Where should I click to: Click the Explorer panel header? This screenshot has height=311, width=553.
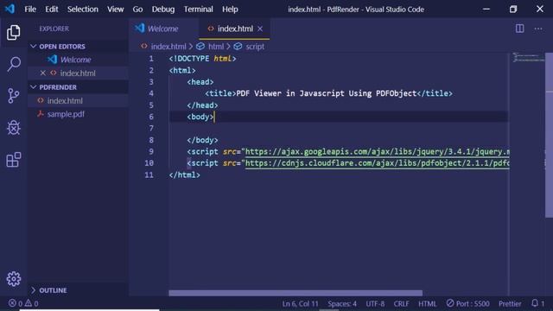[x=54, y=29]
